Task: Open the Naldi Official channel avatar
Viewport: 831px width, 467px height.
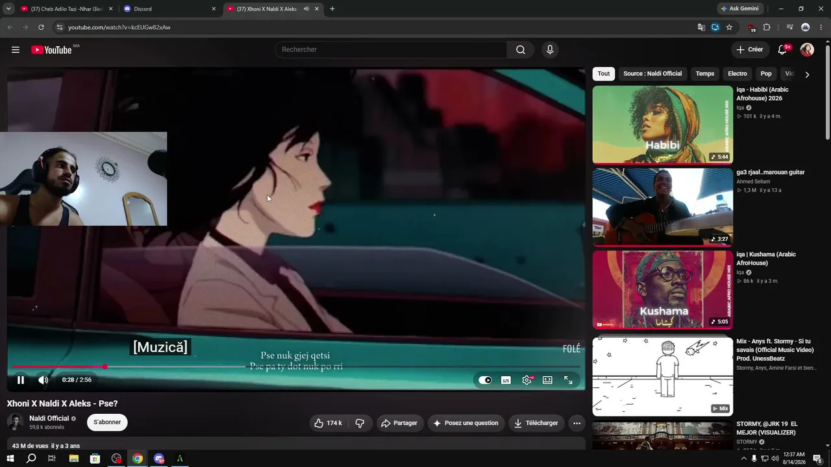Action: click(16, 422)
